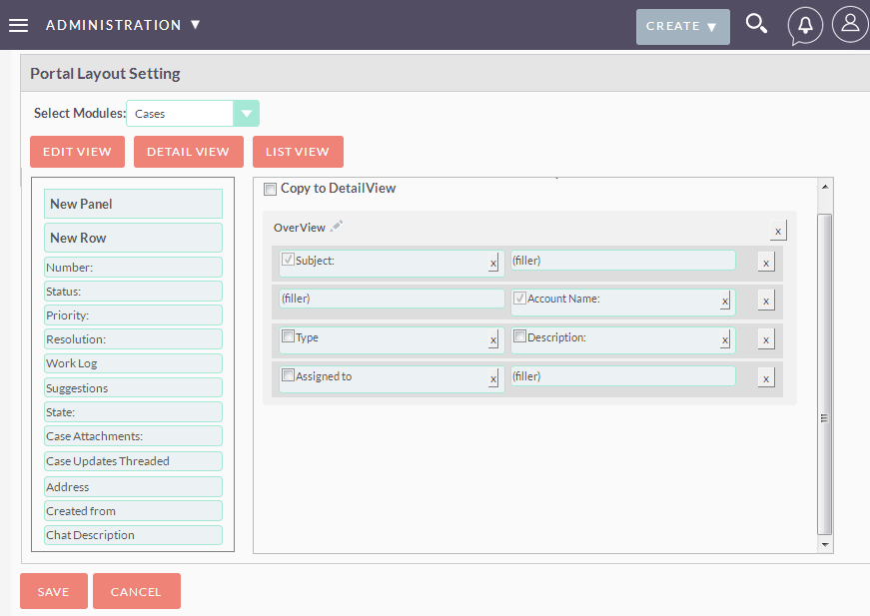Open the user profile icon
This screenshot has height=616, width=870.
[850, 24]
